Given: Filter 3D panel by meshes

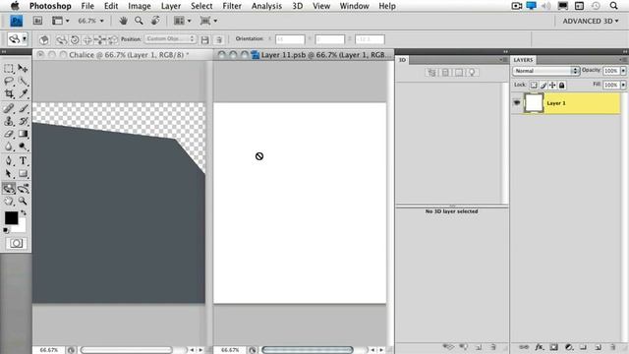Looking at the screenshot, I should click(445, 73).
